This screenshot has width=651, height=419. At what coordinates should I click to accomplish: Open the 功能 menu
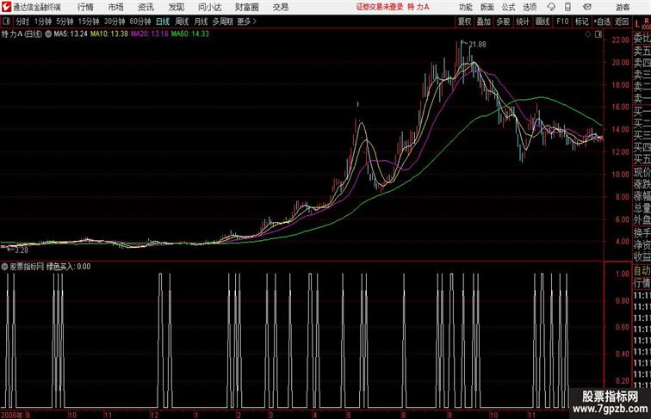click(x=465, y=7)
